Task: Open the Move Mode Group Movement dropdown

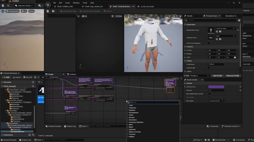Action: click(x=216, y=101)
